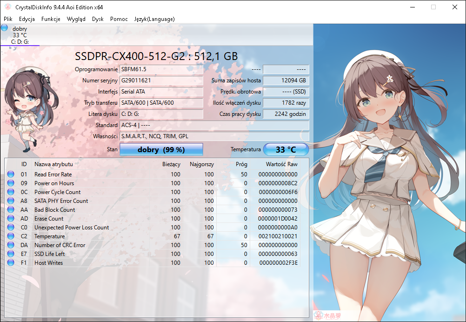Click the power-on count value 1782 razy

(286, 103)
